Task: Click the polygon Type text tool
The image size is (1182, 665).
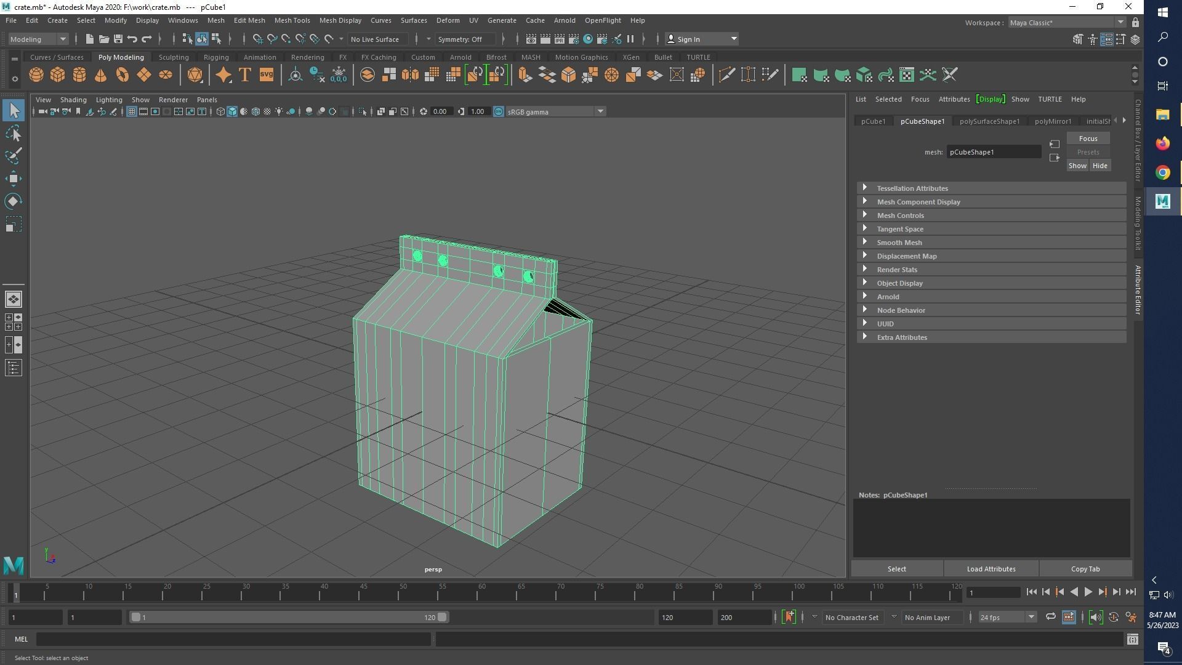Action: (244, 75)
